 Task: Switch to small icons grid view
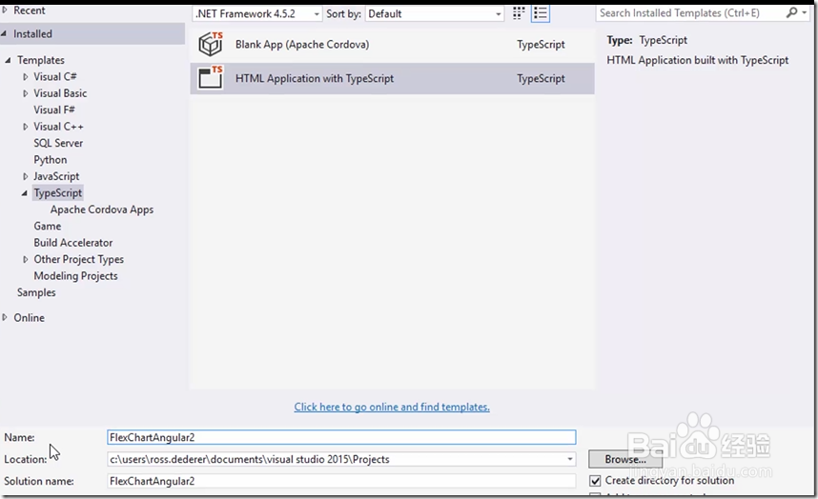[x=518, y=13]
